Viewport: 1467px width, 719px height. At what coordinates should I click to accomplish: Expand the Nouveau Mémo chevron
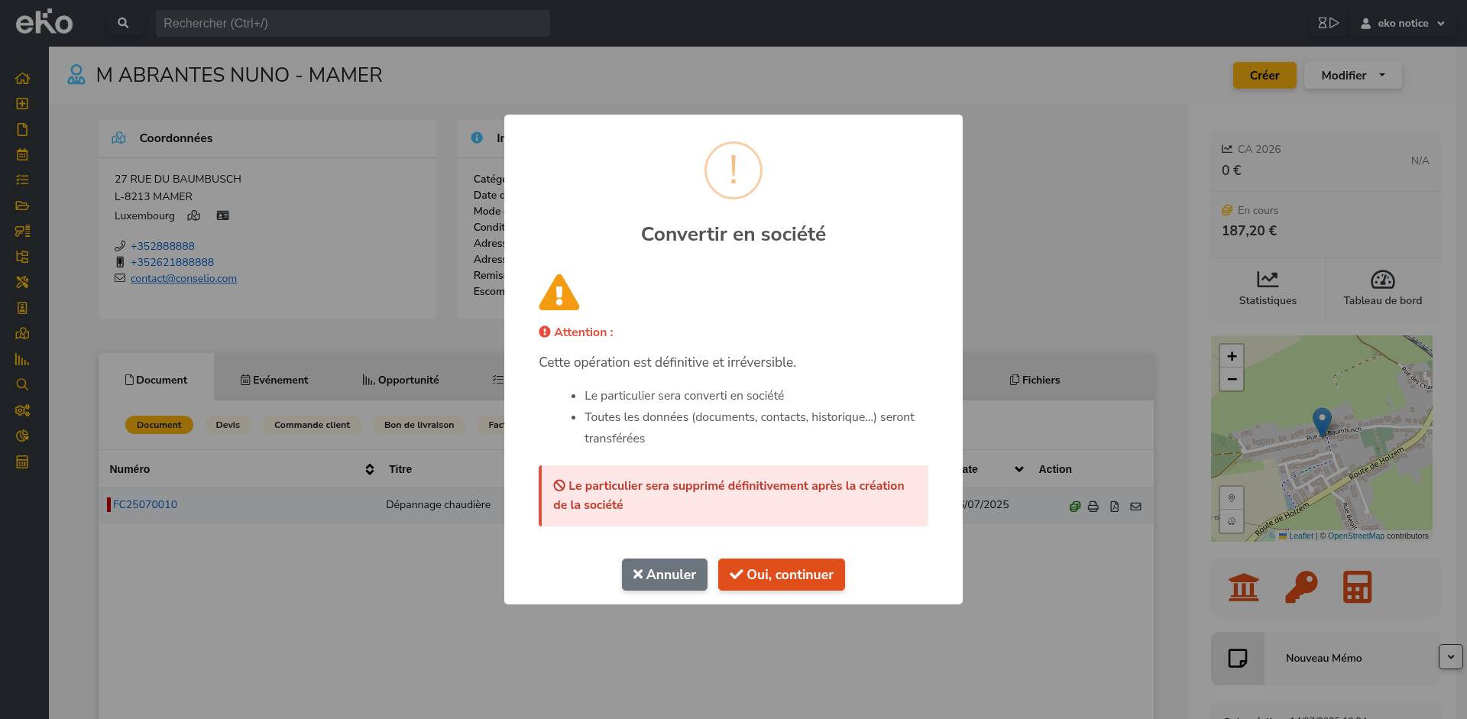point(1451,657)
